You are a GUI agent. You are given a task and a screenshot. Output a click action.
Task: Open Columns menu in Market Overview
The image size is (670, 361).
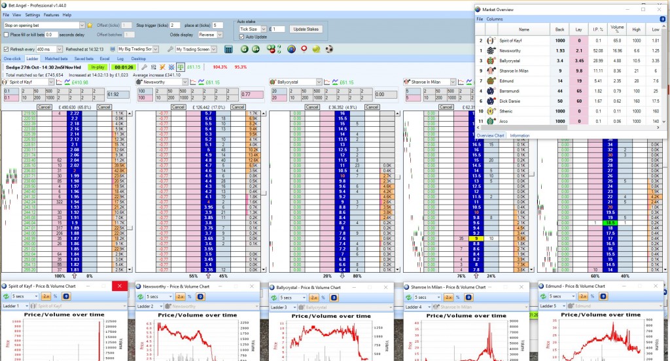[x=495, y=19]
